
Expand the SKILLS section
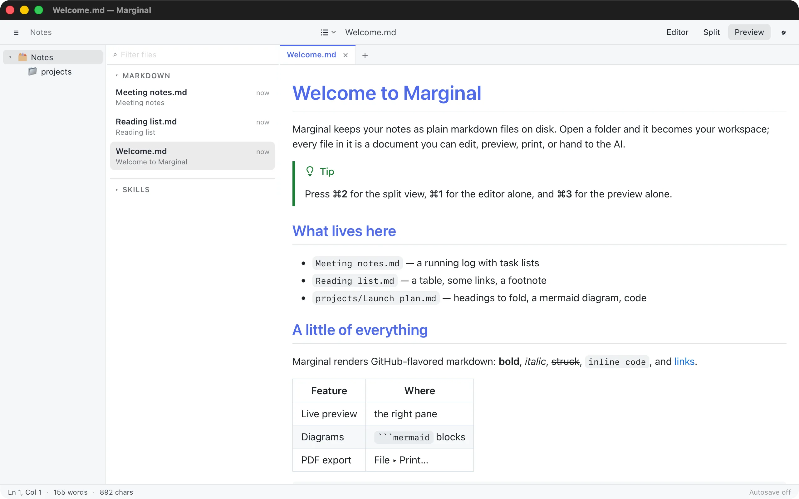pos(133,190)
